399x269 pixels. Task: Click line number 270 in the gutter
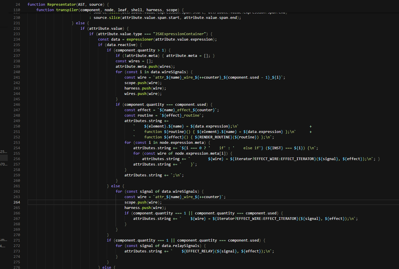click(x=17, y=235)
